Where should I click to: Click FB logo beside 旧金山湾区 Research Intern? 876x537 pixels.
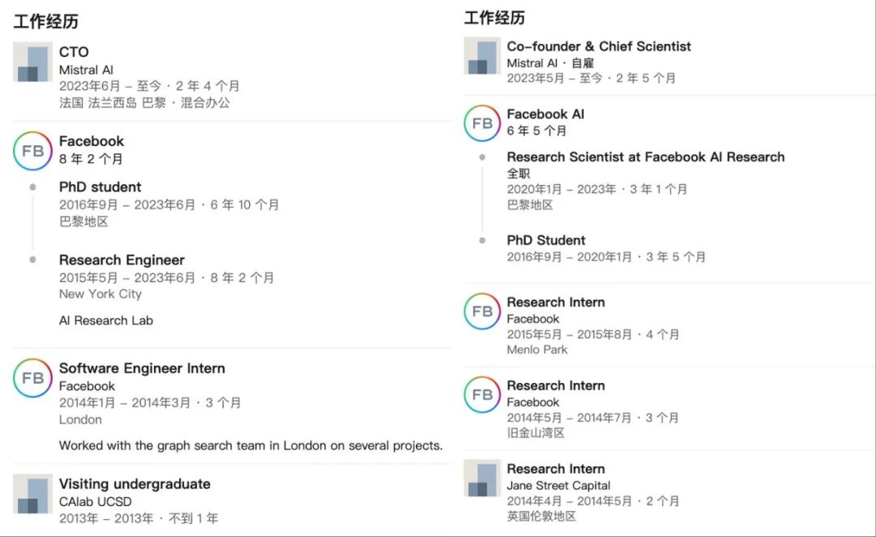(x=483, y=395)
